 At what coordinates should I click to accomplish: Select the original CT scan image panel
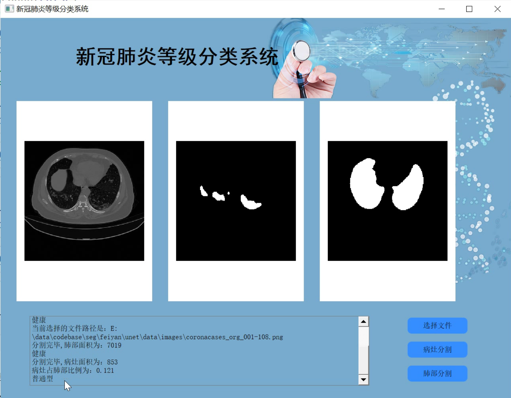point(84,201)
